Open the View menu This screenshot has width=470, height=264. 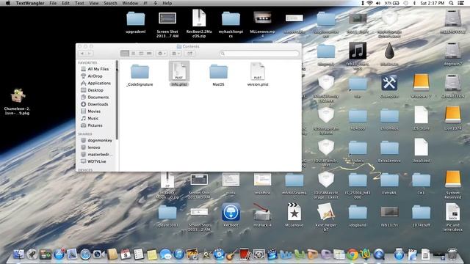click(x=94, y=3)
